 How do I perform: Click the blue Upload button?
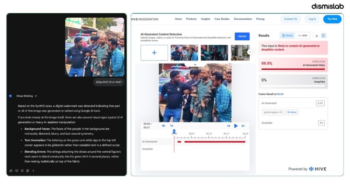(242, 36)
